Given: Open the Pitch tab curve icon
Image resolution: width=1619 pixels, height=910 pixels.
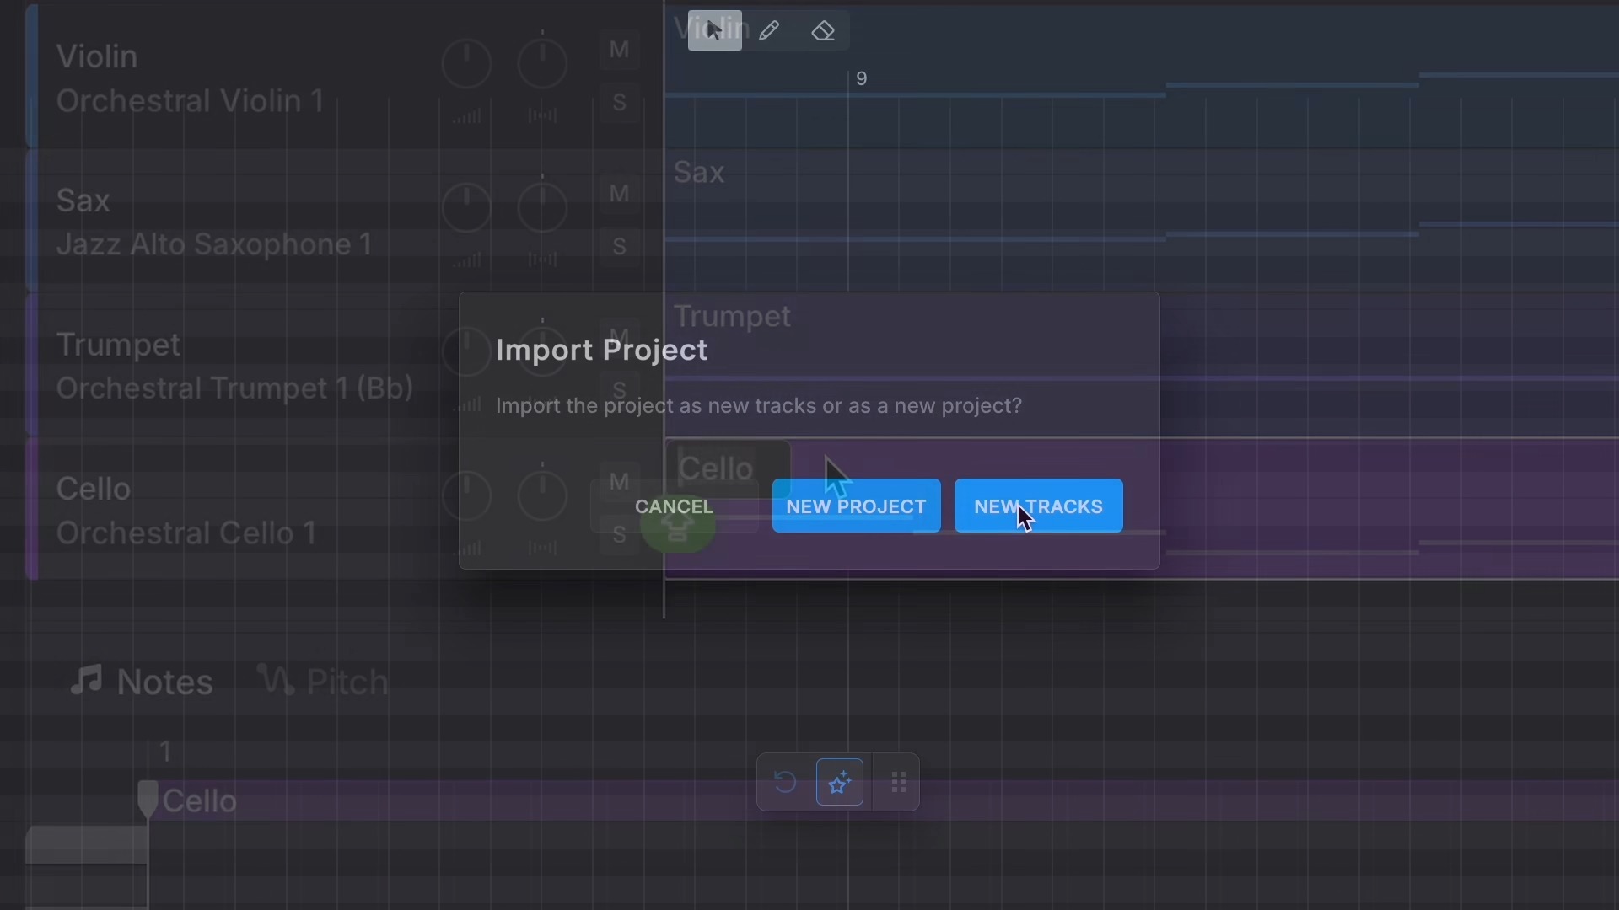Looking at the screenshot, I should (x=276, y=680).
